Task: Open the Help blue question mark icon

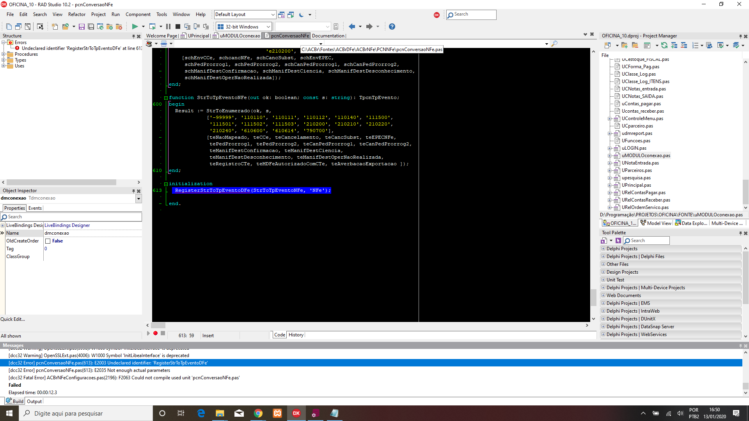Action: tap(392, 27)
